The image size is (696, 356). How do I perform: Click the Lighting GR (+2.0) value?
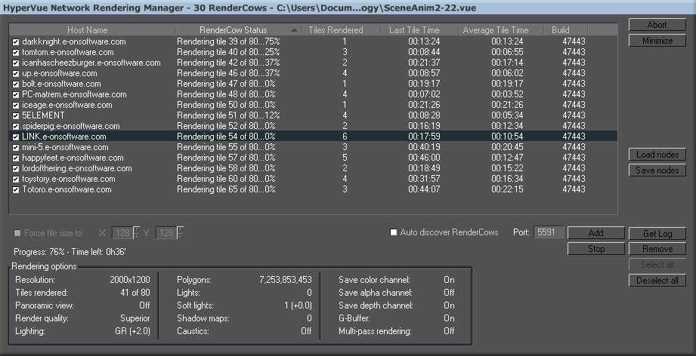(133, 331)
